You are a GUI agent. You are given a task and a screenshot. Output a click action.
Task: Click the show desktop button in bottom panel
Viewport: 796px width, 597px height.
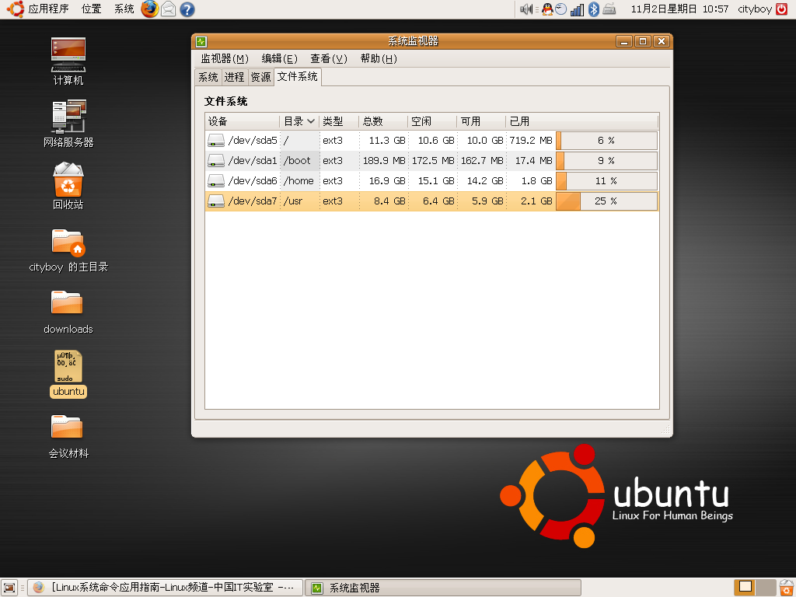click(9, 588)
